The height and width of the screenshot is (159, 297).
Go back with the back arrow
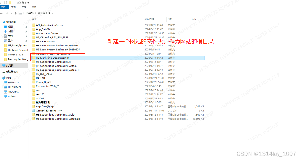[x=2, y=13]
